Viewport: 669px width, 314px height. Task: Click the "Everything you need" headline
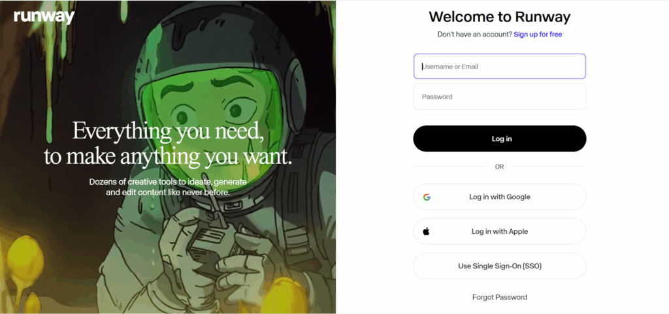tap(168, 131)
